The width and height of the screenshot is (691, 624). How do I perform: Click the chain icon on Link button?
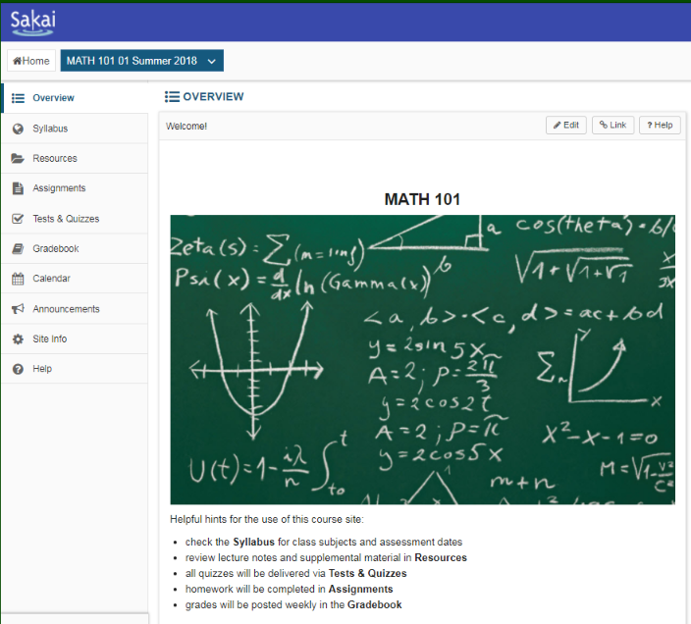(x=604, y=125)
